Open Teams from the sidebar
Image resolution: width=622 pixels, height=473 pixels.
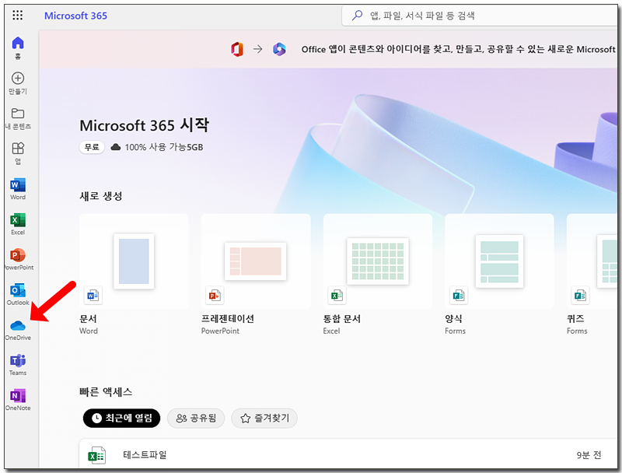18,364
